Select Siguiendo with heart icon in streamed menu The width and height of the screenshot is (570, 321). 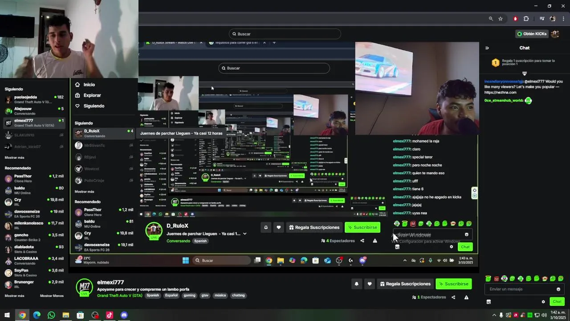(90, 106)
